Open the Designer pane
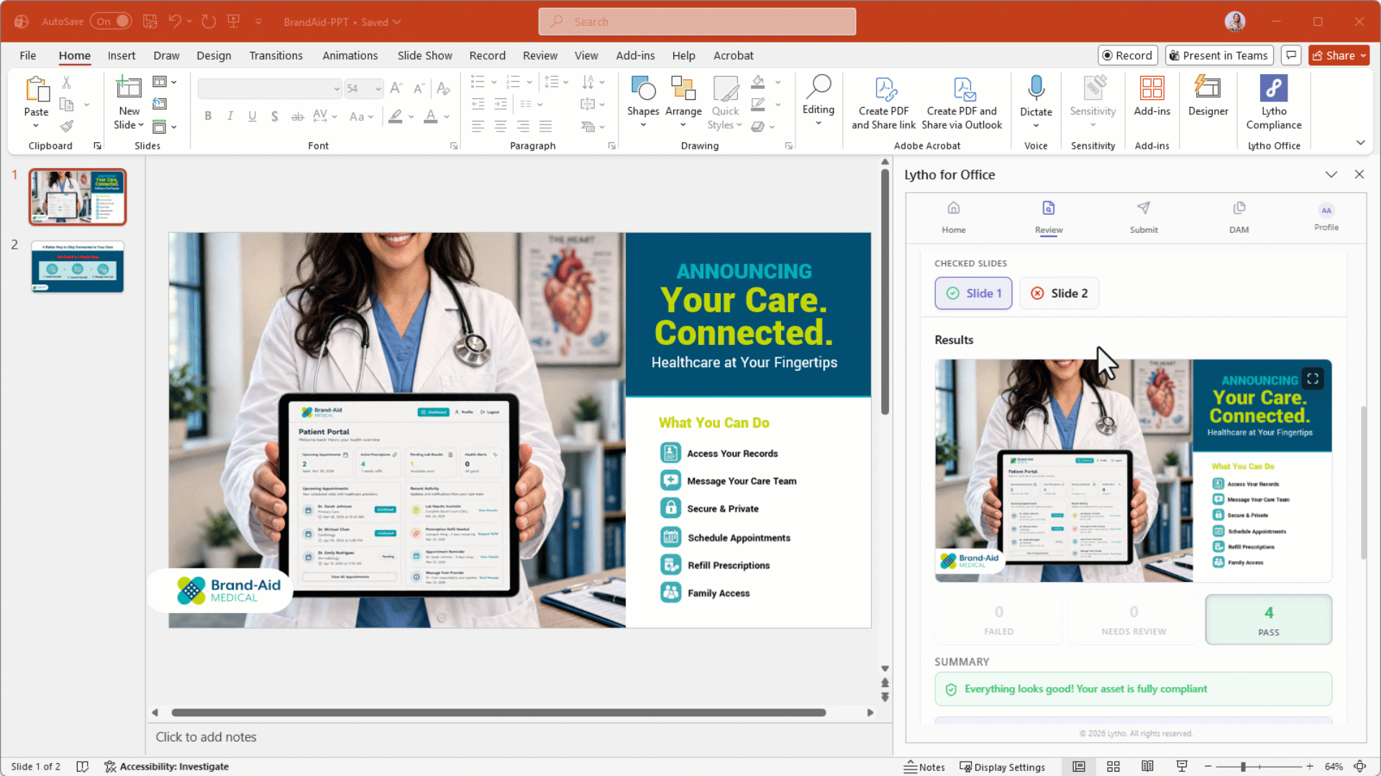Screen dimensions: 1381x776 pyautogui.click(x=1208, y=96)
